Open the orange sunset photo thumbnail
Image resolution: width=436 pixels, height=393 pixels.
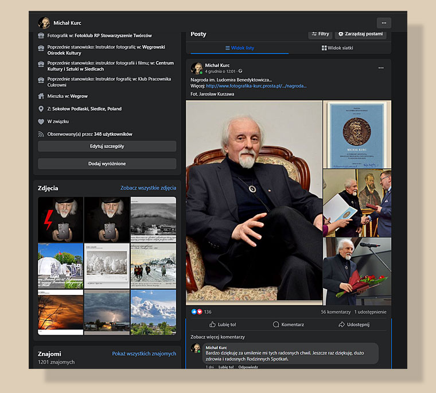[x=60, y=312]
